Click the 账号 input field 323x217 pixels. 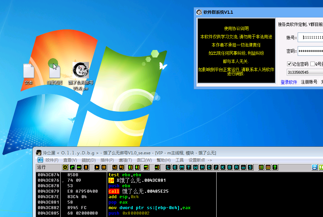(x=310, y=37)
